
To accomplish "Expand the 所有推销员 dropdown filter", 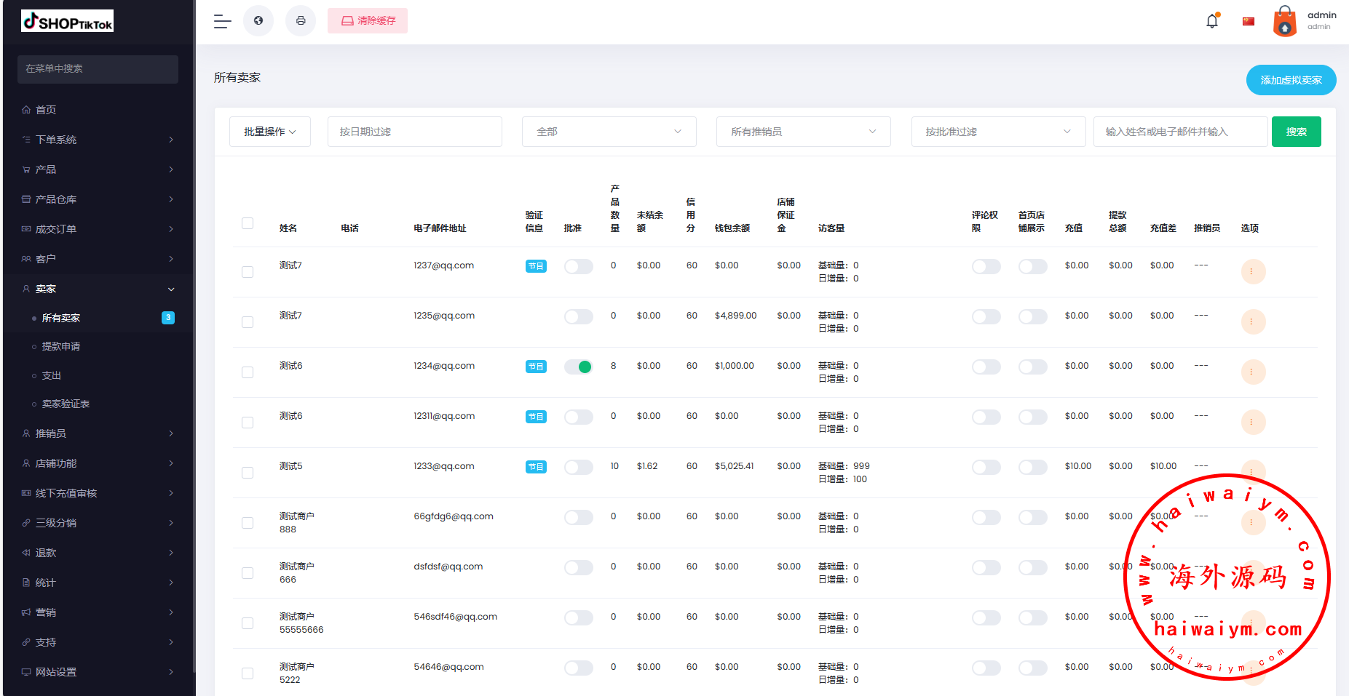I will click(x=803, y=132).
